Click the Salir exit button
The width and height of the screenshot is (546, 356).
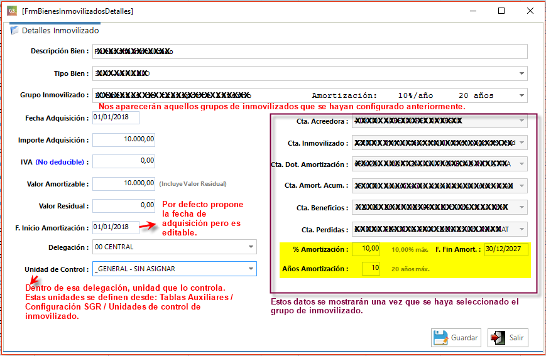coord(508,337)
